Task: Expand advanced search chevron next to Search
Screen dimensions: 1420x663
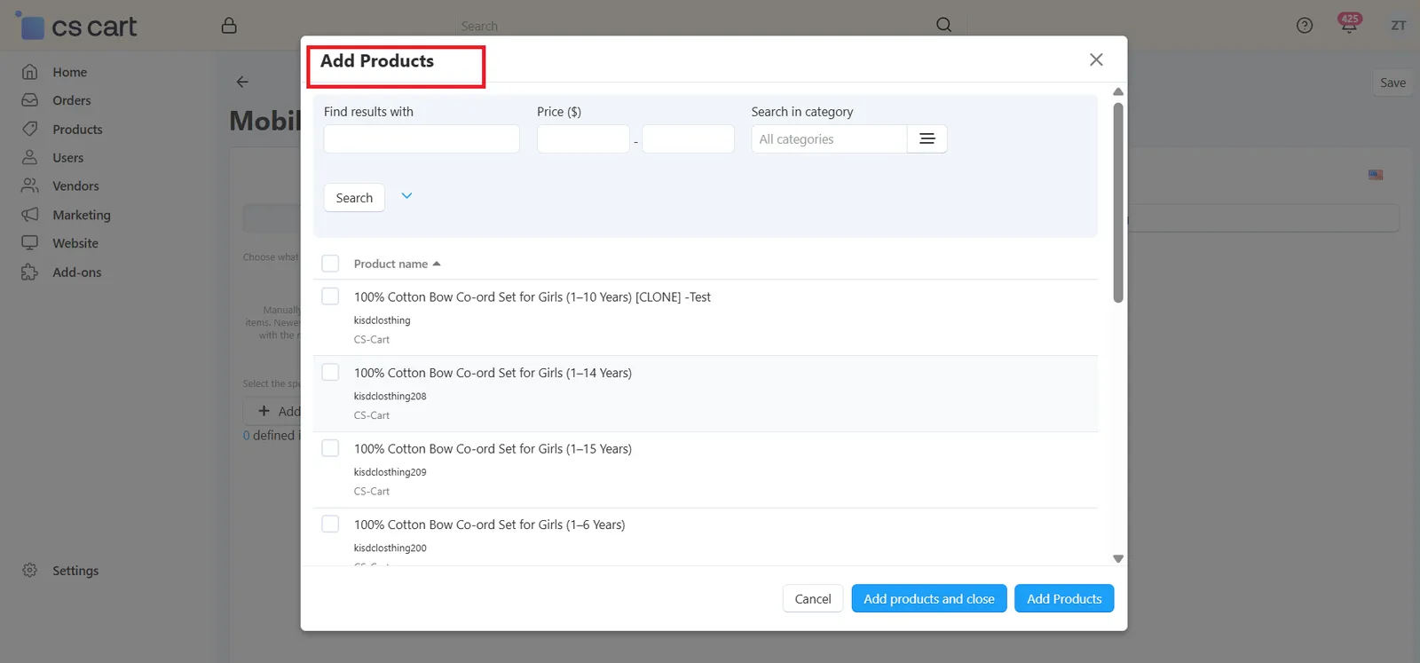Action: (x=406, y=196)
